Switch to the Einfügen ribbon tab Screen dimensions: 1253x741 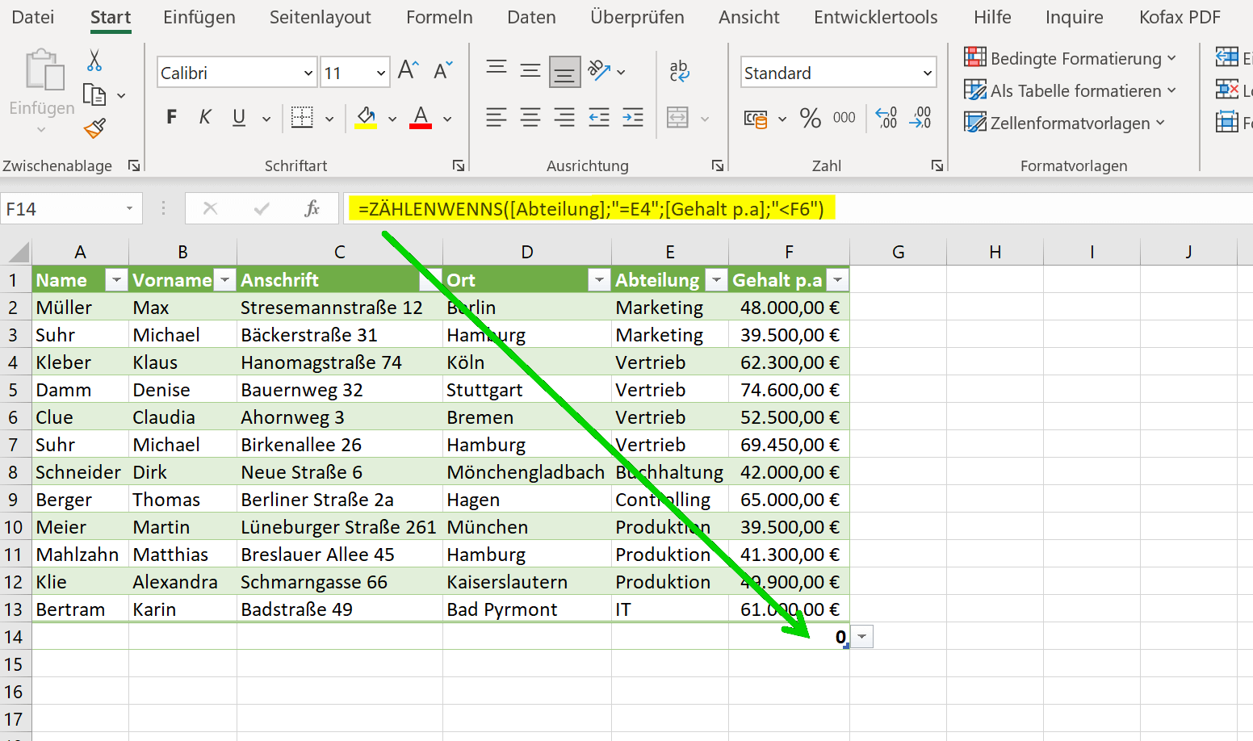pos(199,17)
